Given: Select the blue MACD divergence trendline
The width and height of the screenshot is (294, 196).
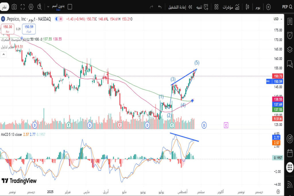Looking at the screenshot, I should coord(184,137).
